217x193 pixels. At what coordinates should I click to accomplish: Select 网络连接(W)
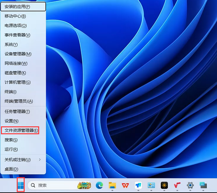click(23, 63)
